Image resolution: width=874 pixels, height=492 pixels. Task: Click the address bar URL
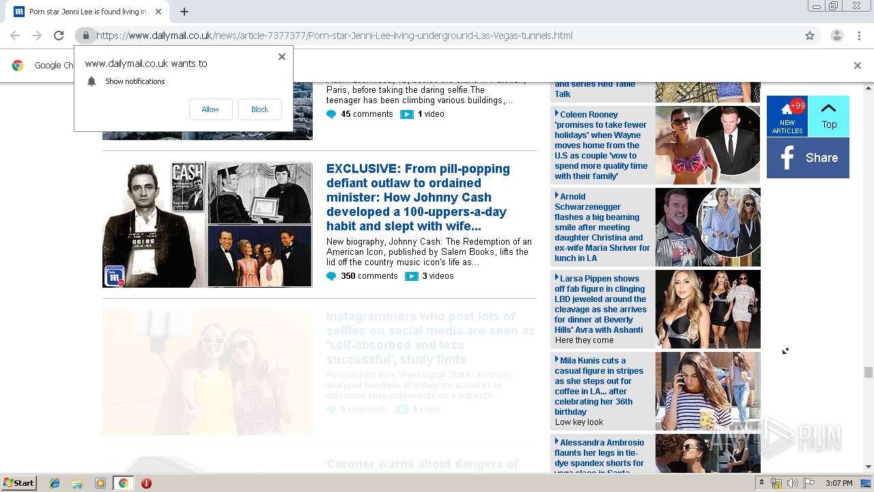335,36
